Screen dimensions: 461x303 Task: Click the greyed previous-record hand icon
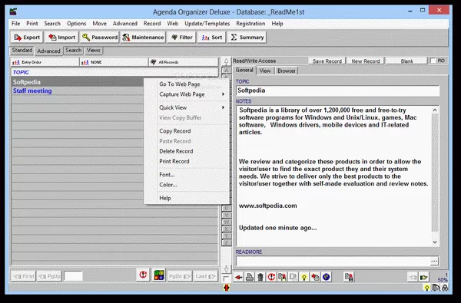coord(413,277)
